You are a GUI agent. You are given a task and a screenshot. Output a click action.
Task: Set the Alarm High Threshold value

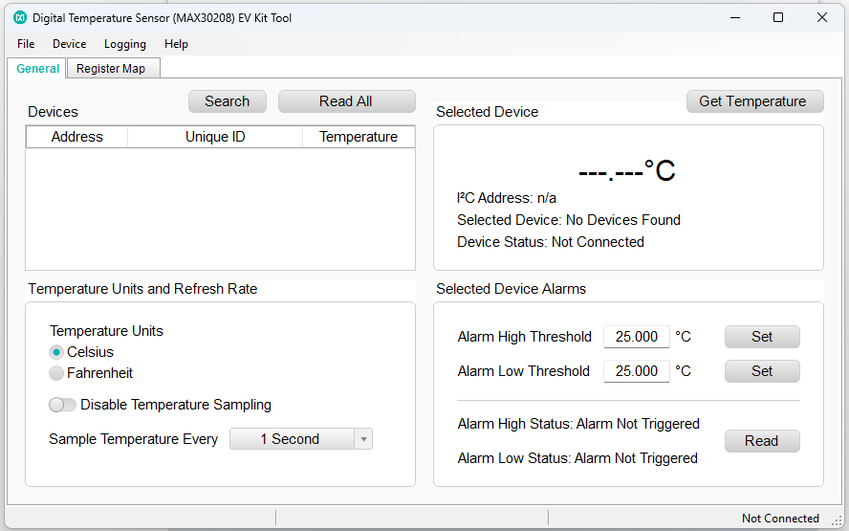(x=762, y=337)
